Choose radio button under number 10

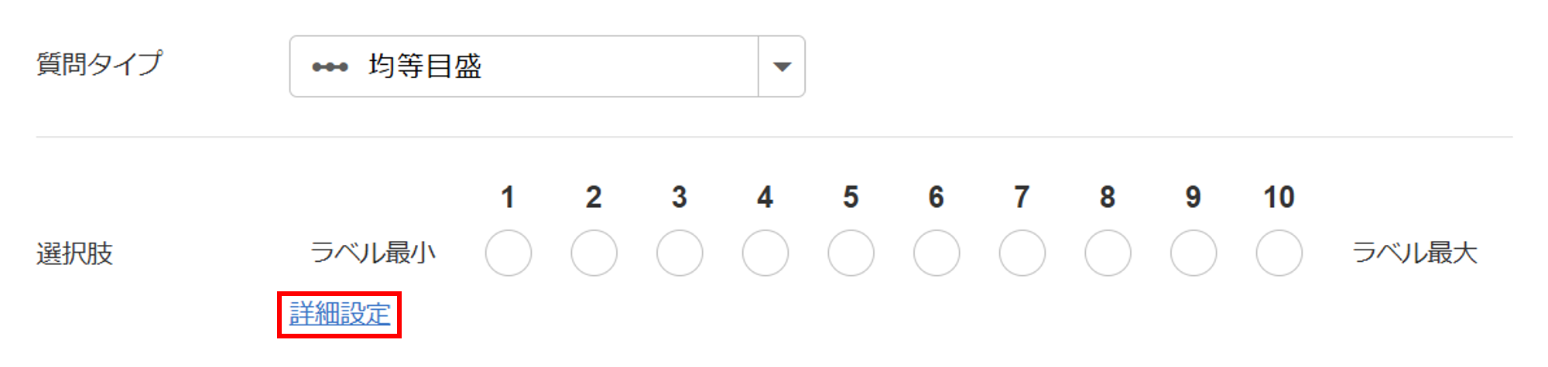click(1279, 253)
